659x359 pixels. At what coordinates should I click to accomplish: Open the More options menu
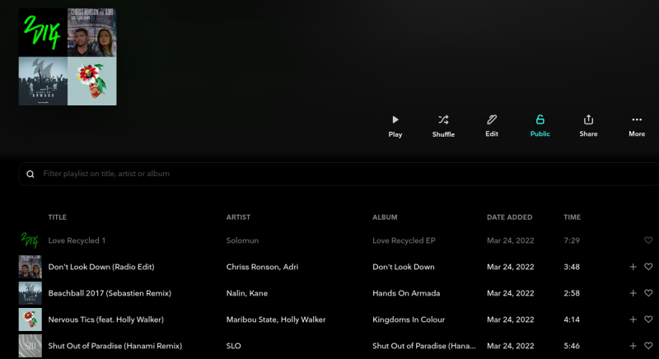tap(637, 126)
